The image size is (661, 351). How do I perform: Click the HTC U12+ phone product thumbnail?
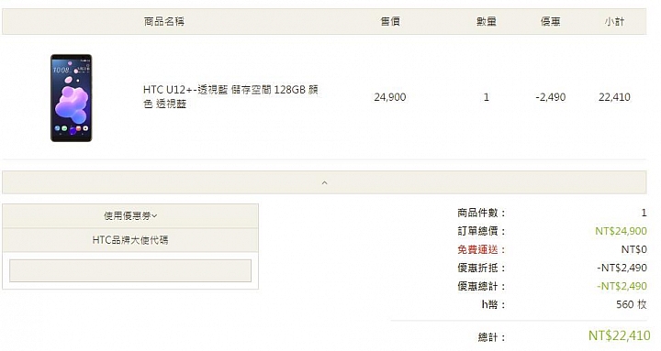72,98
